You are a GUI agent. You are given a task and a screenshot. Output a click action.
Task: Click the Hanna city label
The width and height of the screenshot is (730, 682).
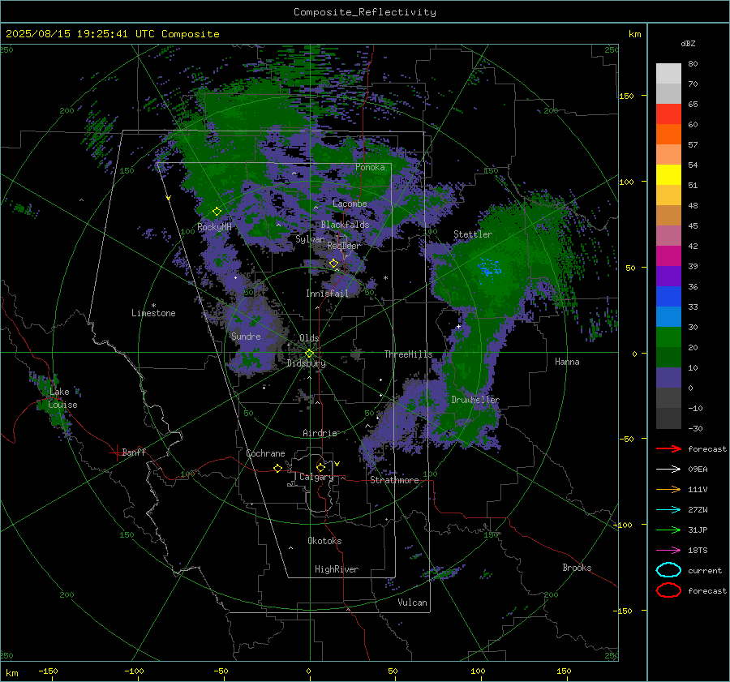[x=567, y=362]
